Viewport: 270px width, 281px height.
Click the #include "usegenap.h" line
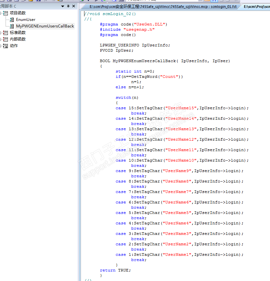click(127, 29)
